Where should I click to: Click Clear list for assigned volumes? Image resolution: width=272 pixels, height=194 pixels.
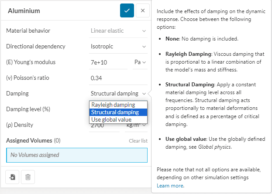138,141
